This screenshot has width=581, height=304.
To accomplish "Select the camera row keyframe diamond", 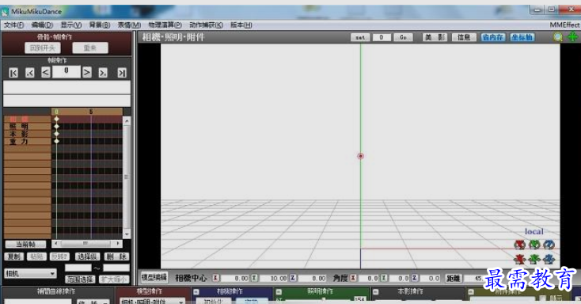I will tap(56, 119).
